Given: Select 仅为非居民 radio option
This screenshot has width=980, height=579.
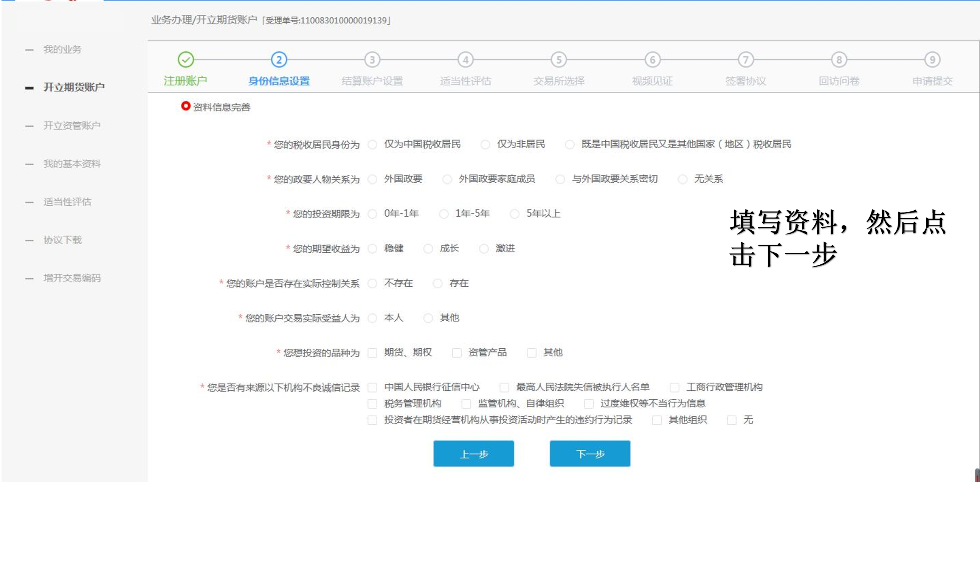Looking at the screenshot, I should 485,145.
